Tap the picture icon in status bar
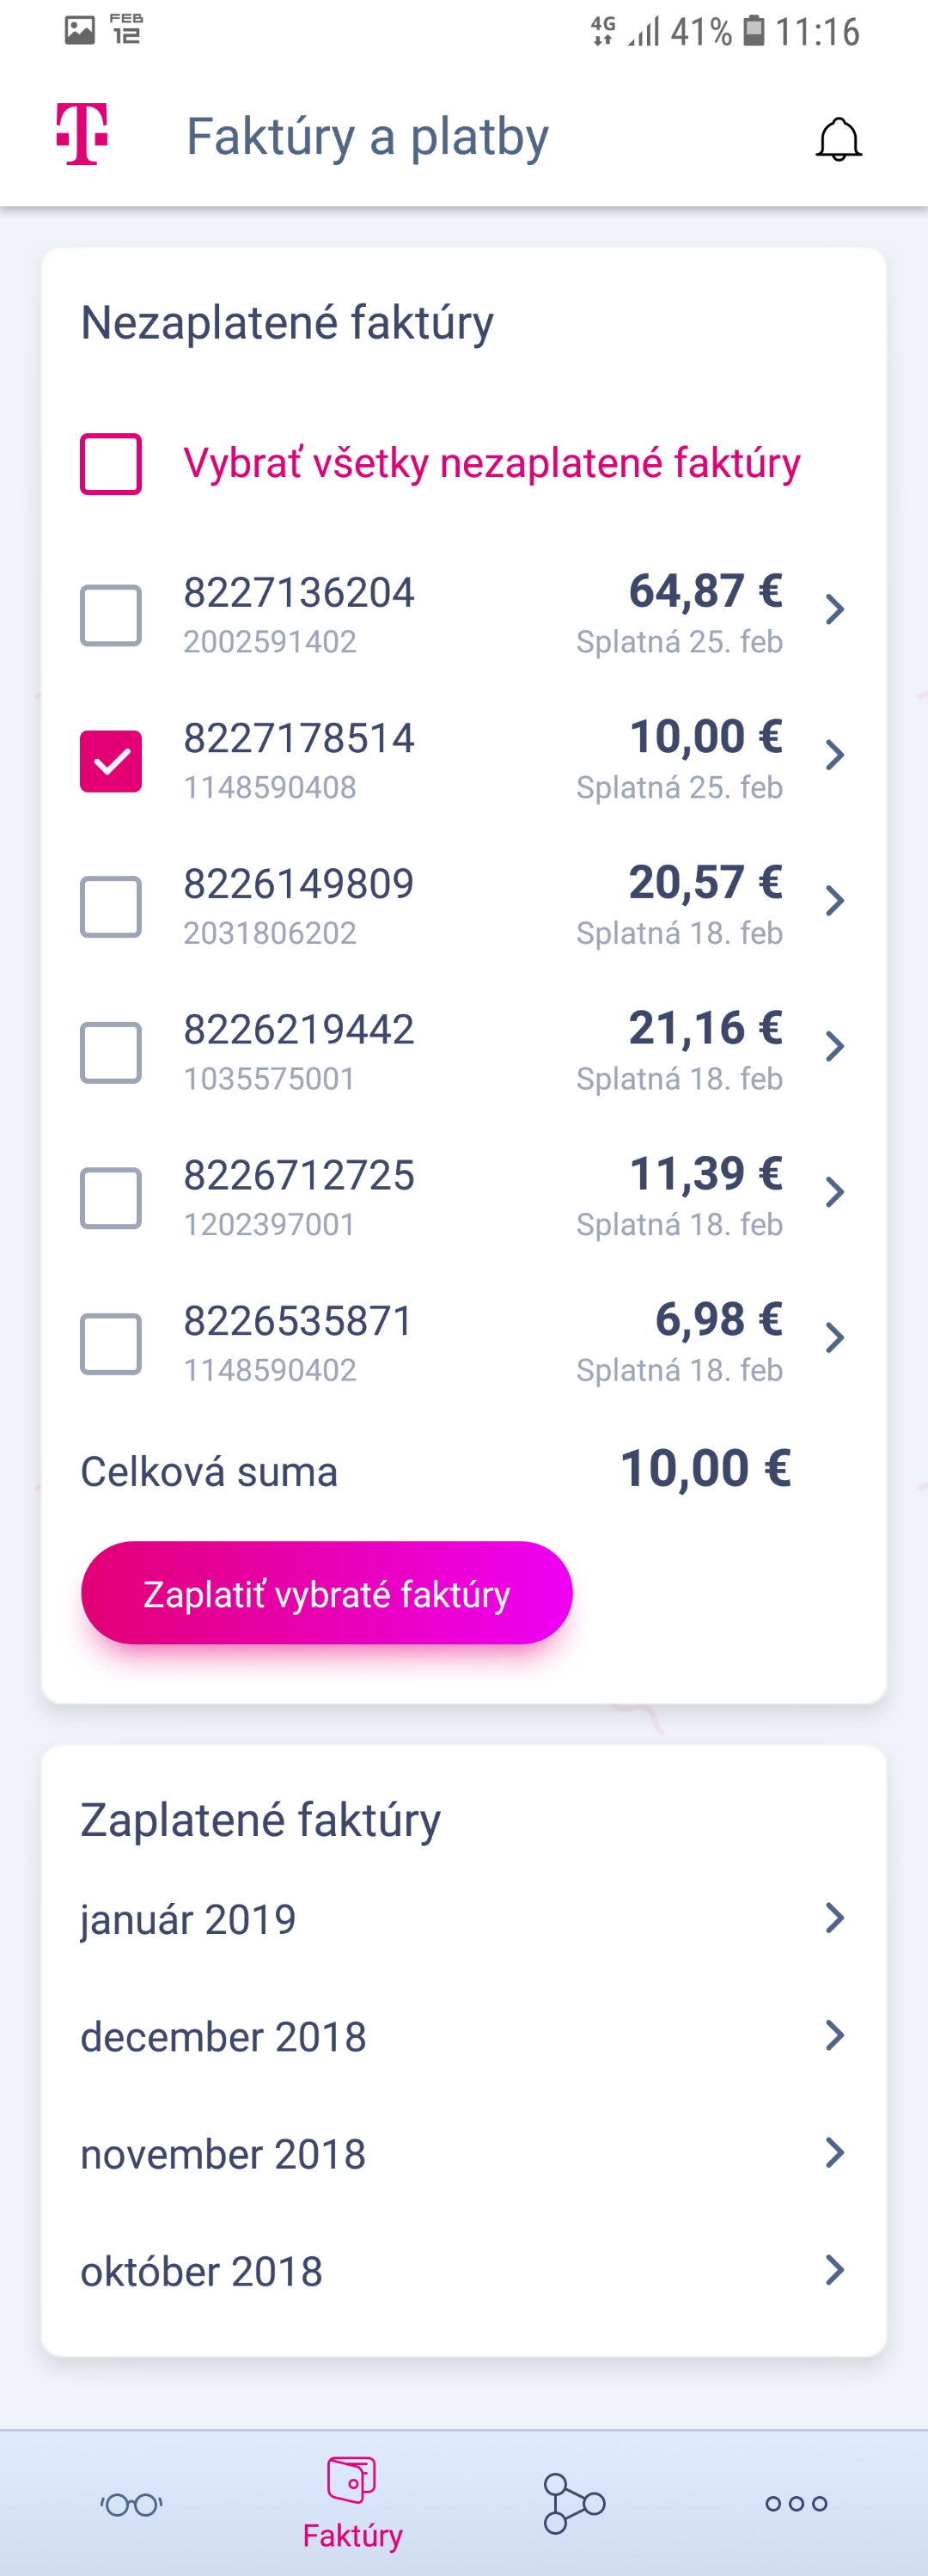 (x=80, y=30)
